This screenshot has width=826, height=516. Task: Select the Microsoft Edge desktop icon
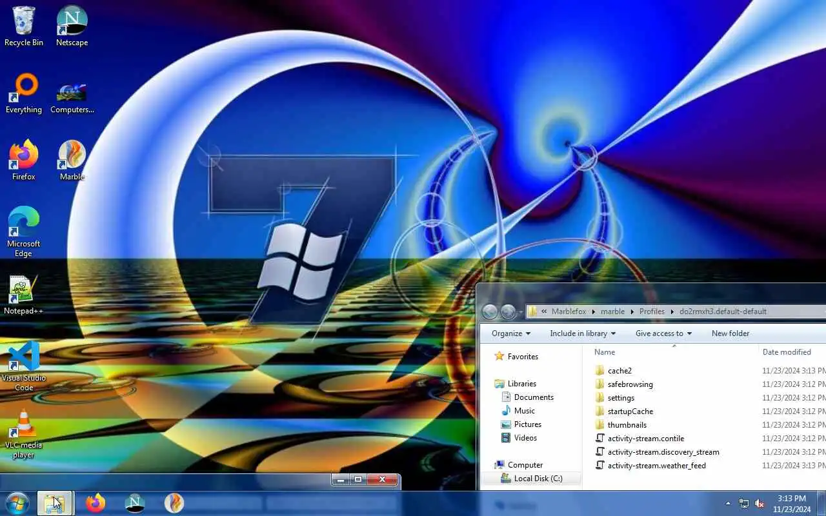(24, 232)
